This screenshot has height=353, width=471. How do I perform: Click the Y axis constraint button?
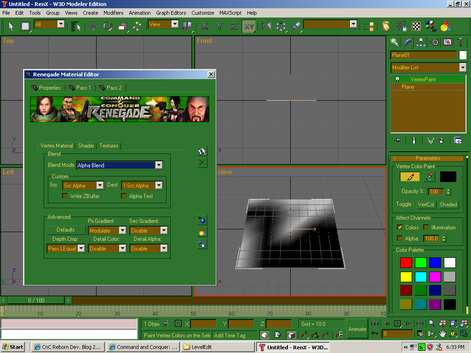219,26
